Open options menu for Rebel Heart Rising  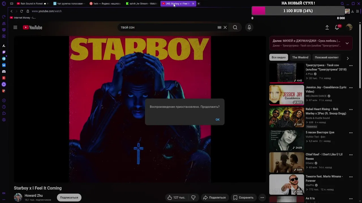(x=351, y=110)
